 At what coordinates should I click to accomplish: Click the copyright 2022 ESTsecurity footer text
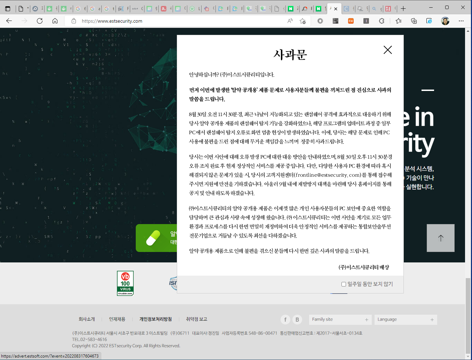pyautogui.click(x=126, y=346)
